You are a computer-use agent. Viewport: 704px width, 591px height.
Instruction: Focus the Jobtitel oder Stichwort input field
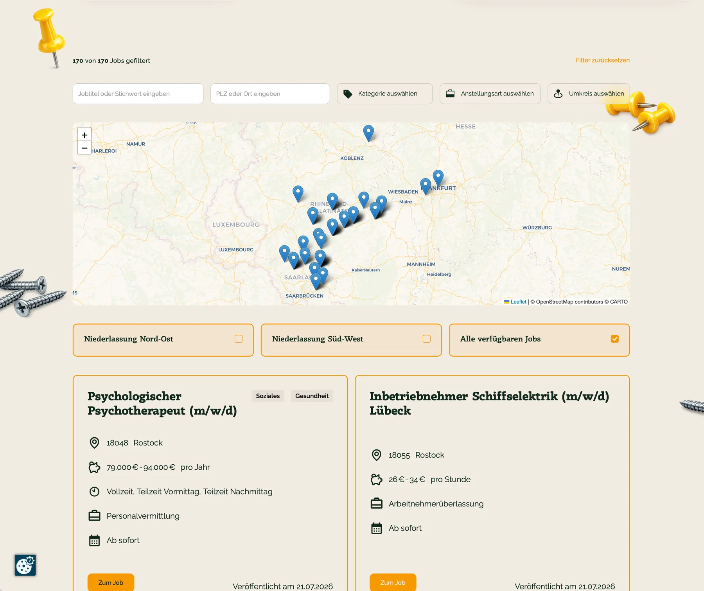(138, 94)
